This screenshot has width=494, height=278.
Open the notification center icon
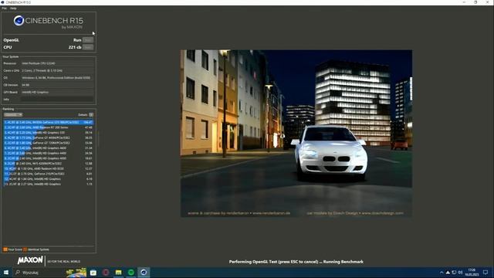point(486,273)
